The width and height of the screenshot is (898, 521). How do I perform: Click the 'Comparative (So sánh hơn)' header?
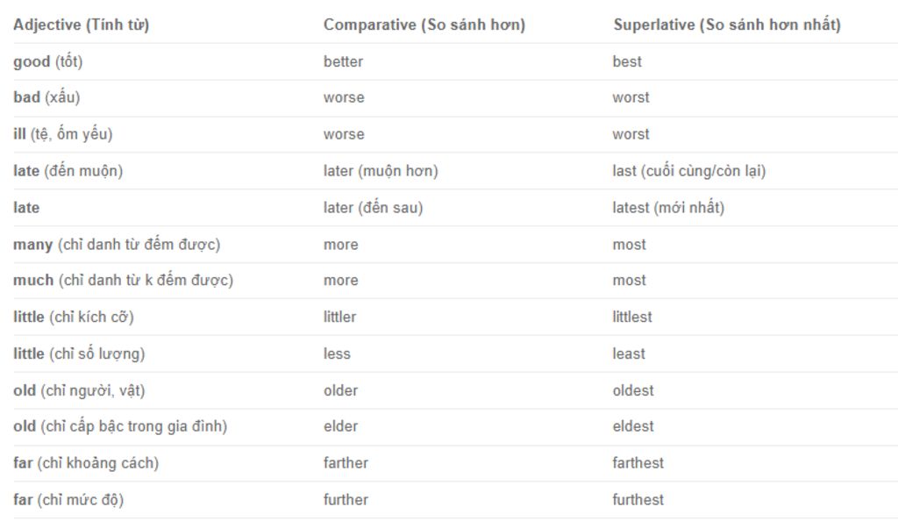coord(424,25)
